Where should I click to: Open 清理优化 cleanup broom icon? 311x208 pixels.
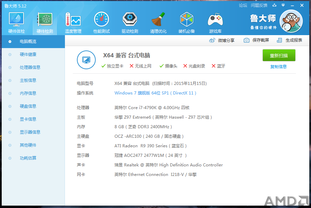(x=158, y=23)
